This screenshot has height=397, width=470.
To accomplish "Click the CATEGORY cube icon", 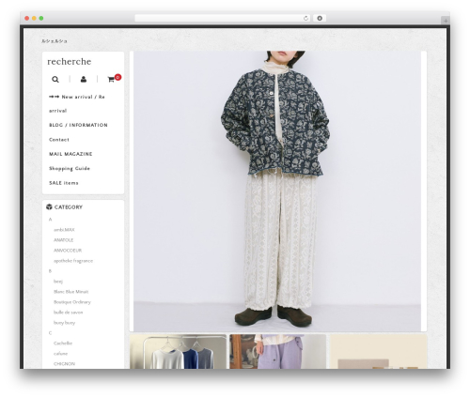I will pos(49,206).
